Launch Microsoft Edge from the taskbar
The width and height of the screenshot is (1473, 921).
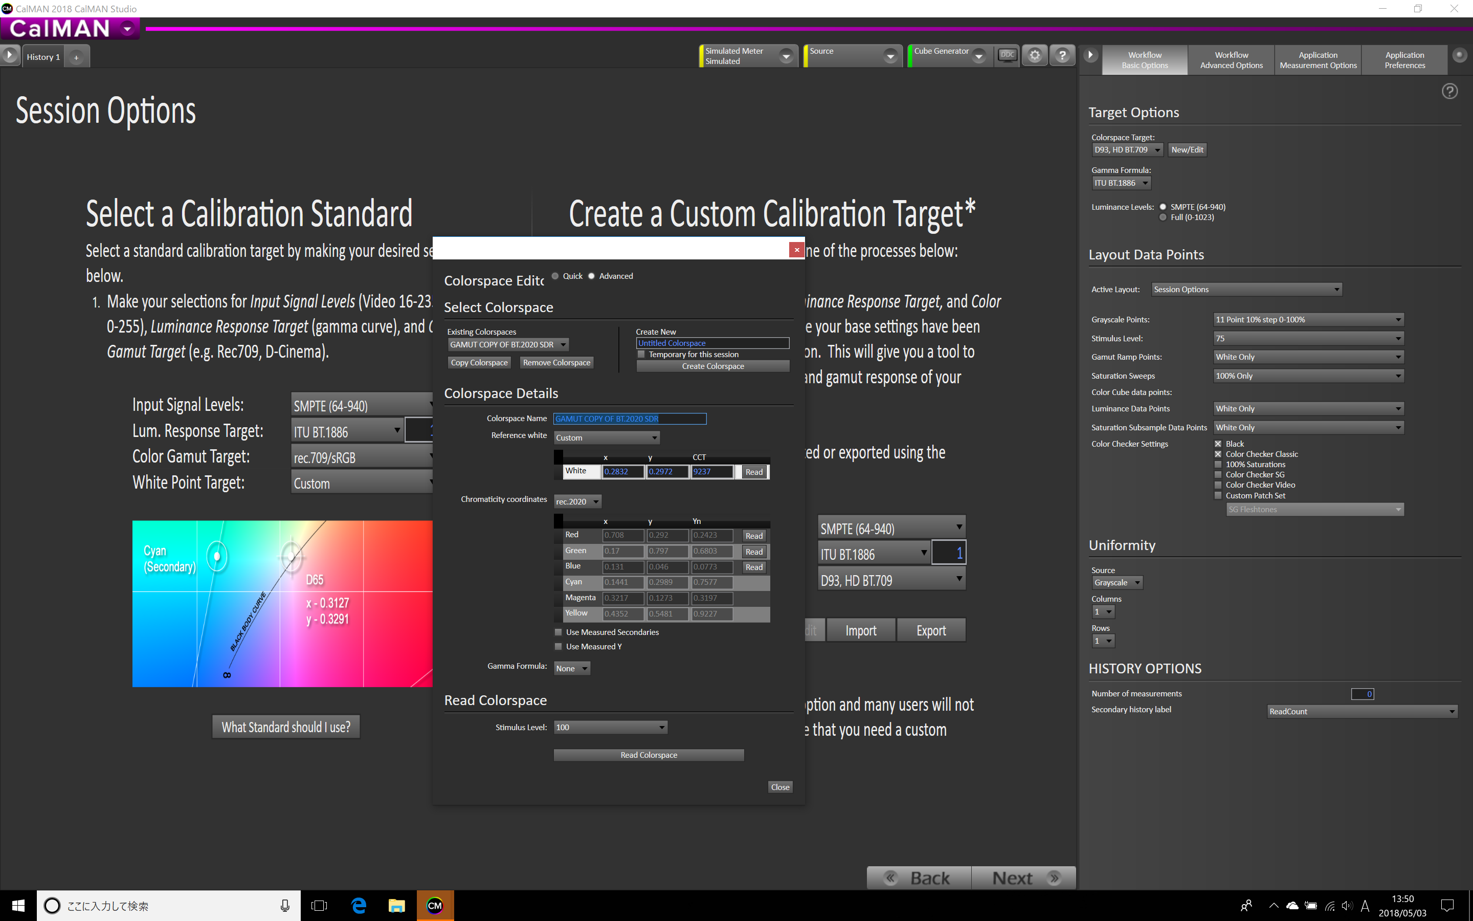click(359, 905)
